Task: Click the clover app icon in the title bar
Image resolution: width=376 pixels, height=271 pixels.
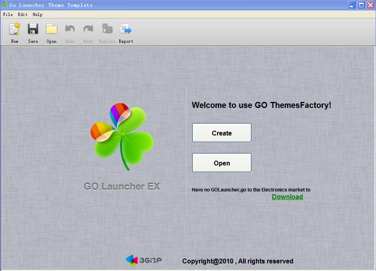Action: [x=4, y=5]
